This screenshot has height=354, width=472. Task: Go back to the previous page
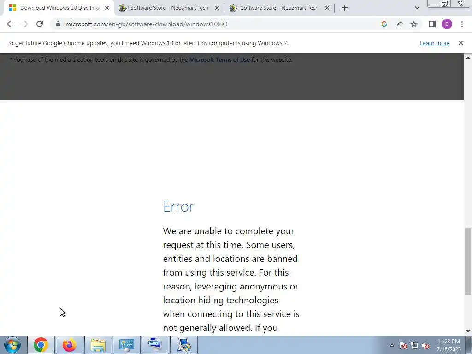coord(10,24)
